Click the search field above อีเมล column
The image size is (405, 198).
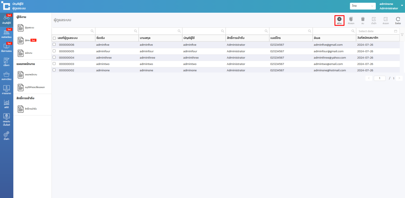click(x=332, y=31)
